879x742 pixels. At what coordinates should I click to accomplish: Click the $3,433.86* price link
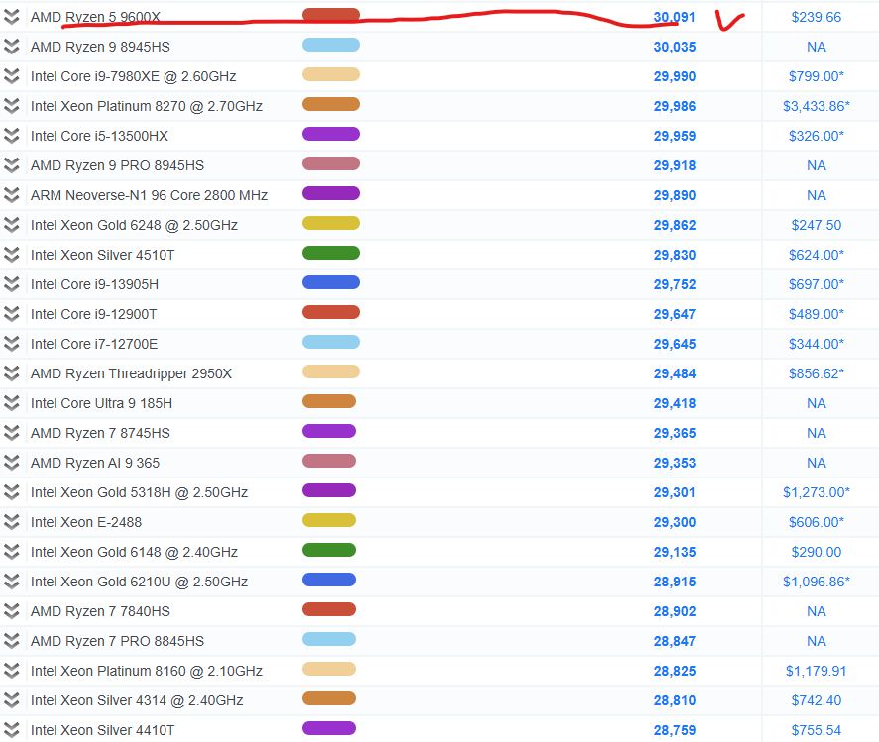point(817,106)
